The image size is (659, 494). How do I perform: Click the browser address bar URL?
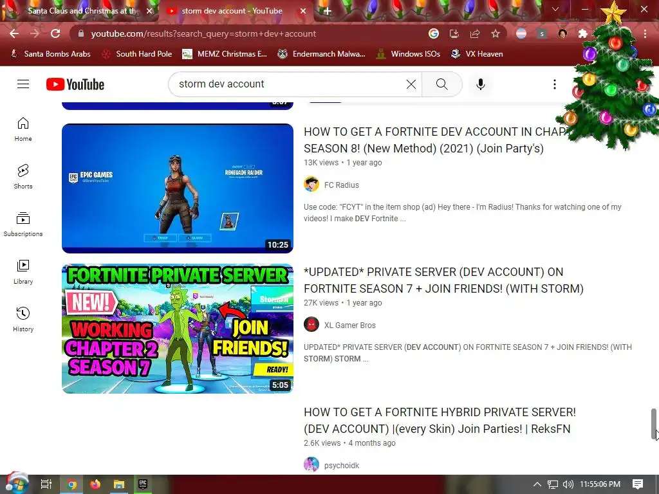(x=203, y=33)
